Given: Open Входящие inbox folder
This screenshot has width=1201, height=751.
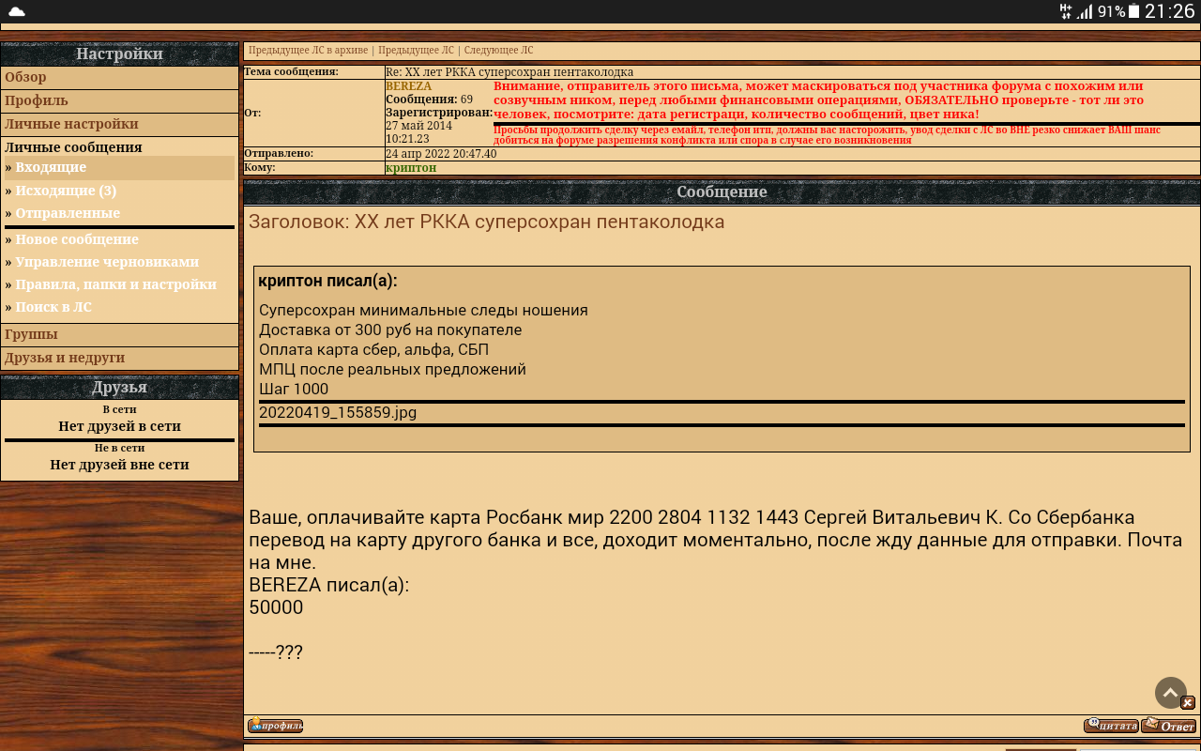Looking at the screenshot, I should (51, 167).
